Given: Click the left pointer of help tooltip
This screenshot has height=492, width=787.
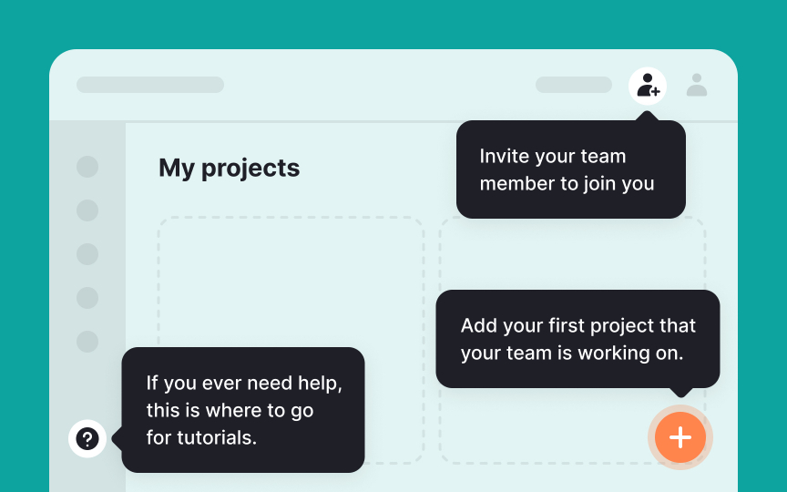Looking at the screenshot, I should point(117,438).
